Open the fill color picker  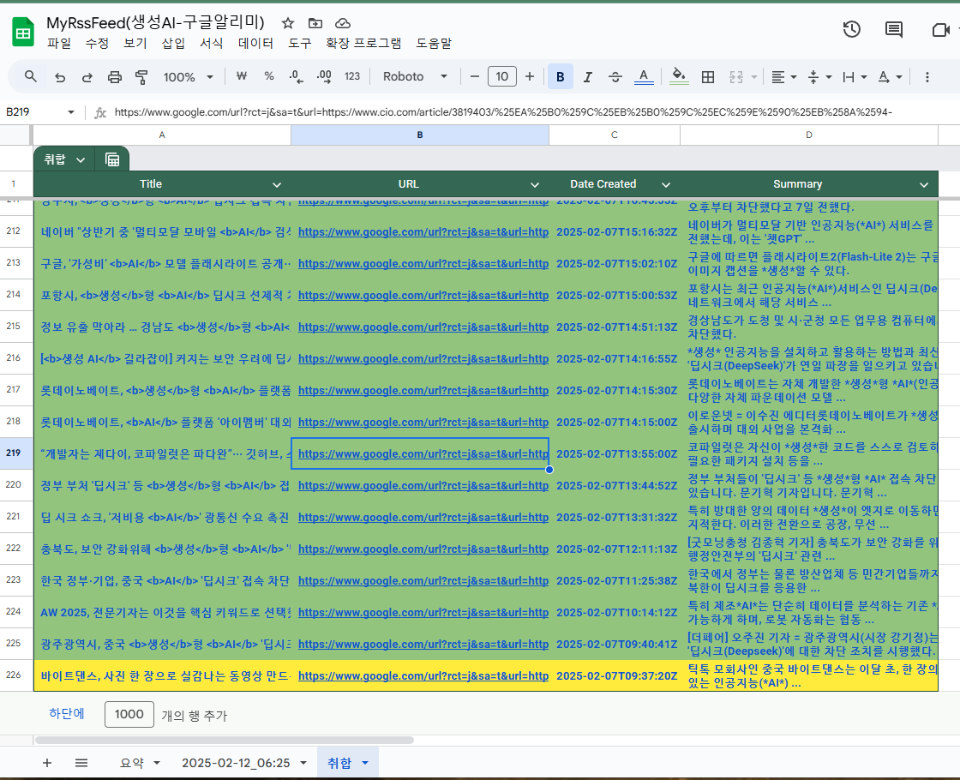[678, 76]
